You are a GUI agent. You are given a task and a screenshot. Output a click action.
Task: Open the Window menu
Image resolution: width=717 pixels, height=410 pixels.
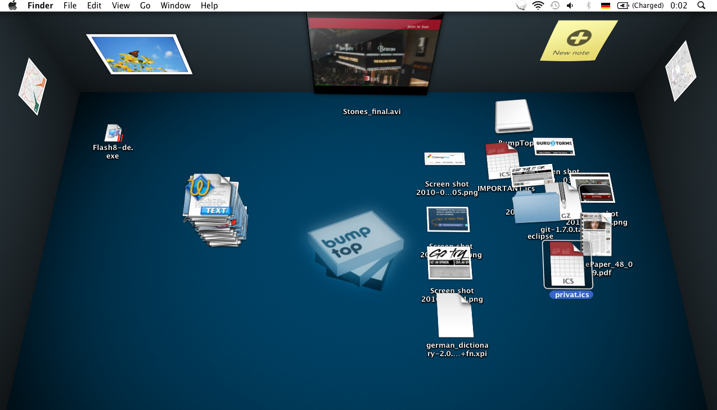click(x=175, y=6)
